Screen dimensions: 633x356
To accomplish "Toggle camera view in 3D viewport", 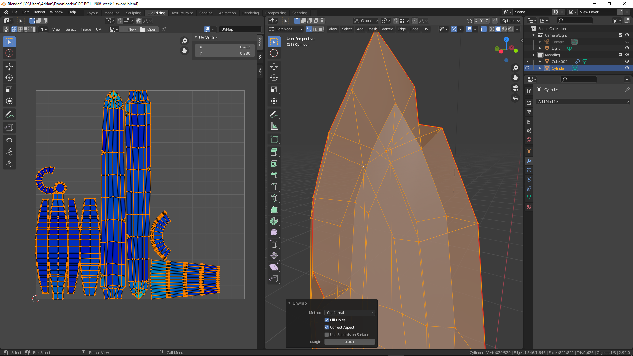I will (515, 88).
